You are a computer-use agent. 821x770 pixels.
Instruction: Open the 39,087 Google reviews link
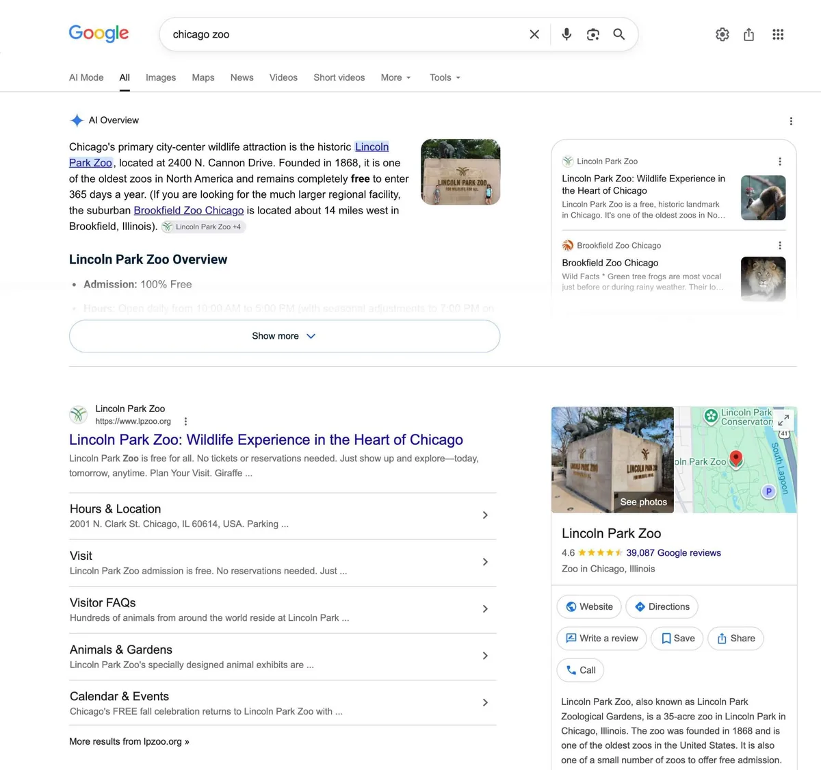pyautogui.click(x=673, y=553)
